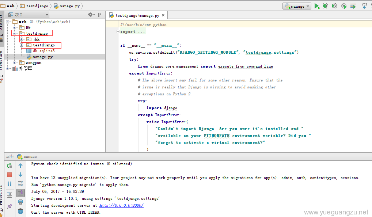Click the "import django" line
Image resolution: width=372 pixels, height=217 pixels.
pyautogui.click(x=162, y=108)
